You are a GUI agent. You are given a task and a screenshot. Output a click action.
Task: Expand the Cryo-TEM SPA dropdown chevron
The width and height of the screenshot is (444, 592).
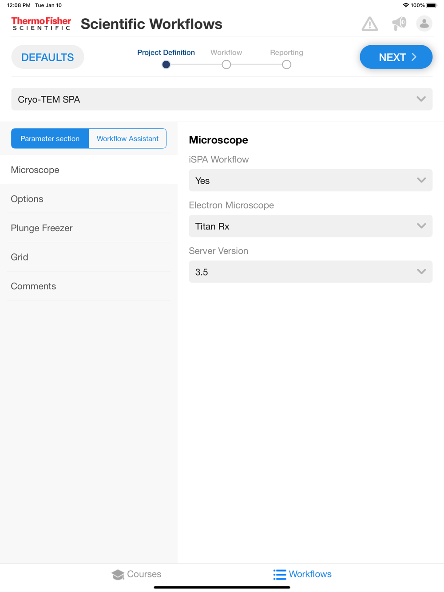(x=421, y=99)
